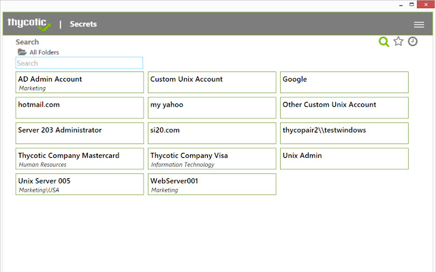Click the Secrets header title
The image size is (436, 272).
83,24
